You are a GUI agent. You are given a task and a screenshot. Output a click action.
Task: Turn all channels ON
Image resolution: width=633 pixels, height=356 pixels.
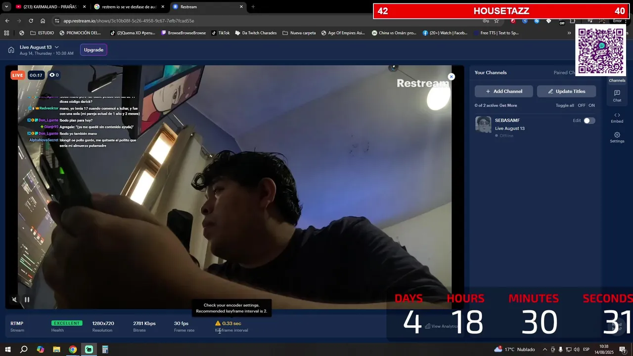point(591,105)
